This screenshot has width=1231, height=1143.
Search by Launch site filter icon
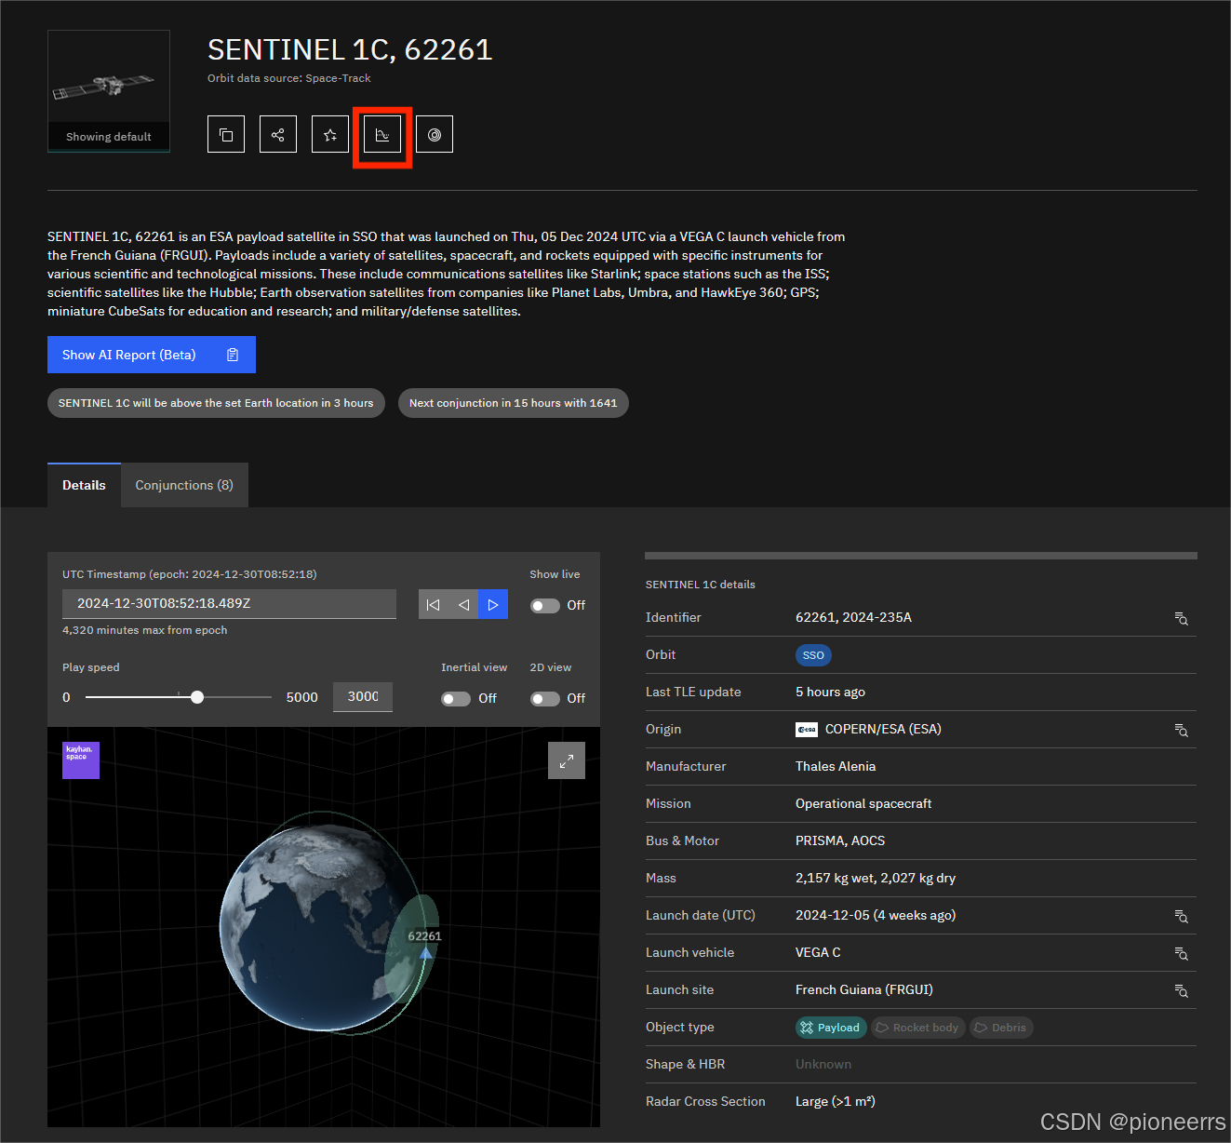click(1181, 990)
